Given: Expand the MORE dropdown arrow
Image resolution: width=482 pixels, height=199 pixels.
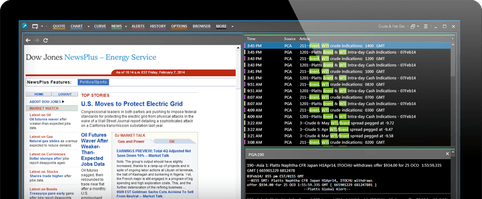Looking at the screenshot, I should click(232, 27).
